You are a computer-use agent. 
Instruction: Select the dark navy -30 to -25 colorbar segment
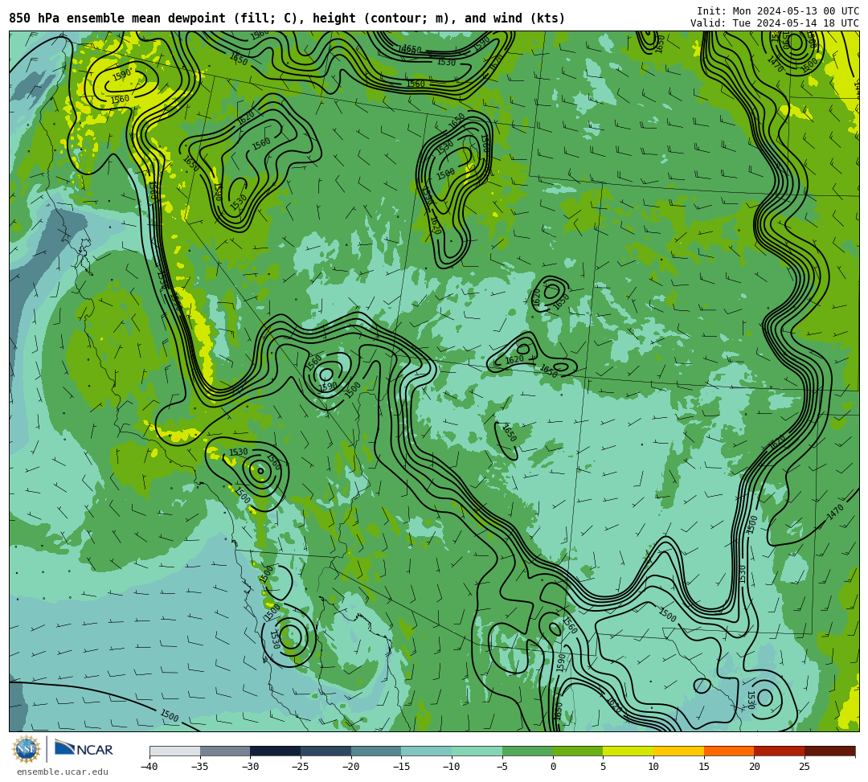coord(276,751)
